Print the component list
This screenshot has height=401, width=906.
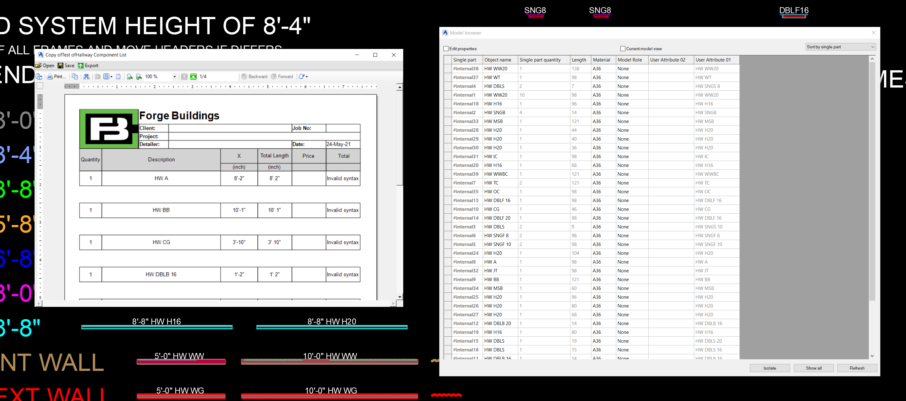pos(57,77)
